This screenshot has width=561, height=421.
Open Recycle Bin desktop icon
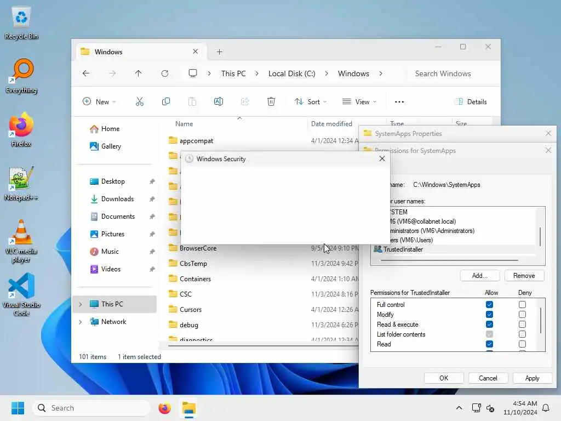pos(21,23)
